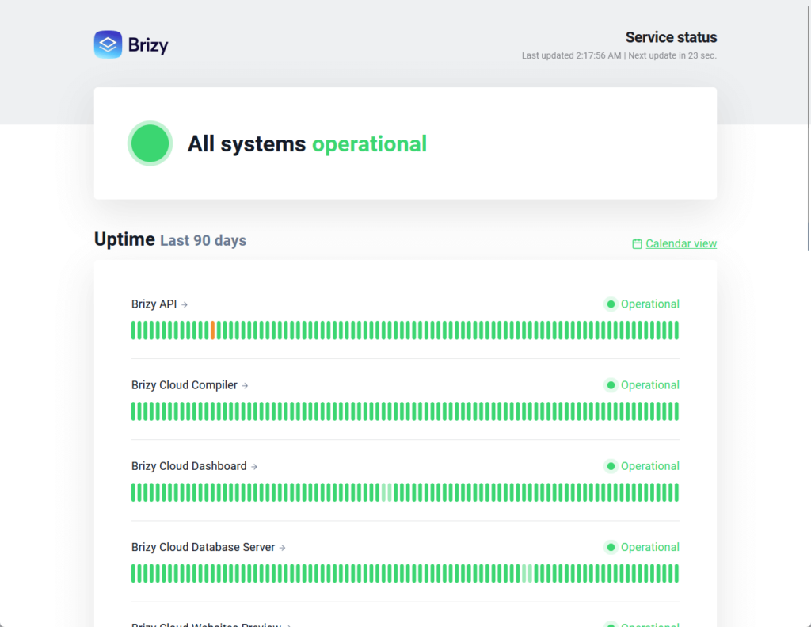Click the arrow next to Brizy API
This screenshot has width=811, height=627.
pyautogui.click(x=184, y=305)
